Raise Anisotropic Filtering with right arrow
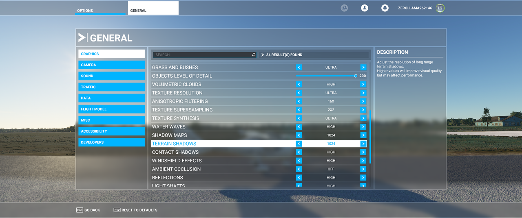 [x=363, y=101]
